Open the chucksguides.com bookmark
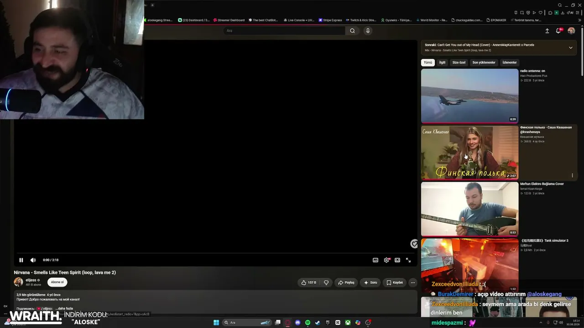The image size is (584, 328). click(467, 20)
